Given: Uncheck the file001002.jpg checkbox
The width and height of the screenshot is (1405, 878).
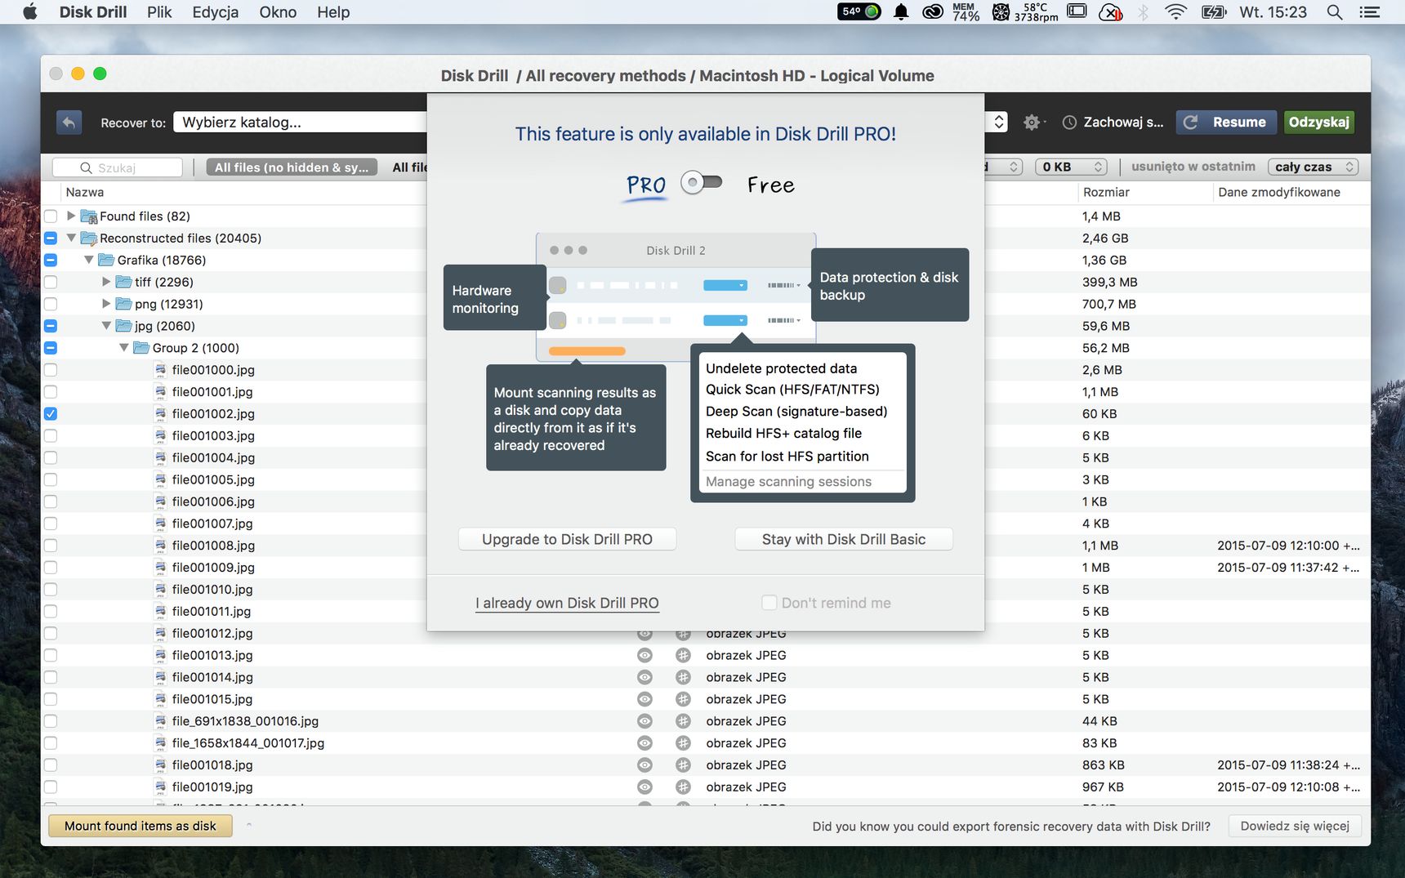Looking at the screenshot, I should [x=51, y=414].
